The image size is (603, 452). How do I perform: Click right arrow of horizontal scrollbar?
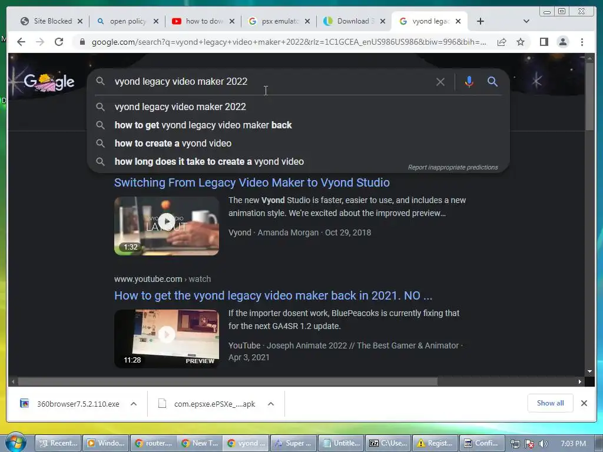[579, 381]
